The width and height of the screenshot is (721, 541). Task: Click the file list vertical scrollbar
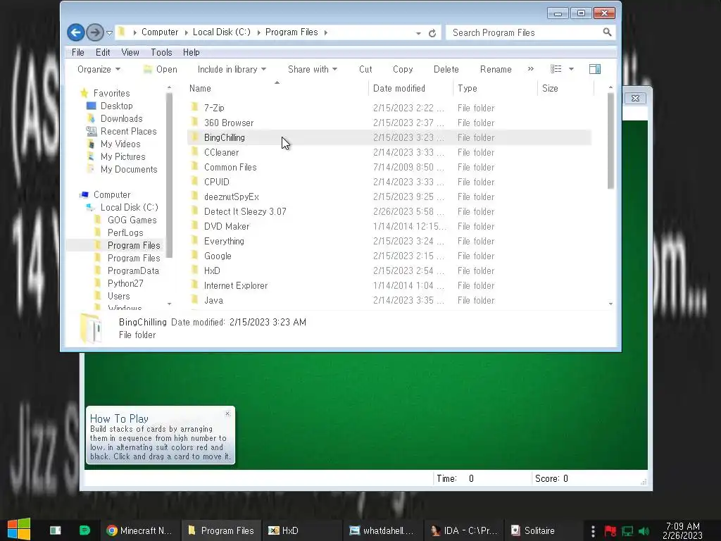coord(610,141)
